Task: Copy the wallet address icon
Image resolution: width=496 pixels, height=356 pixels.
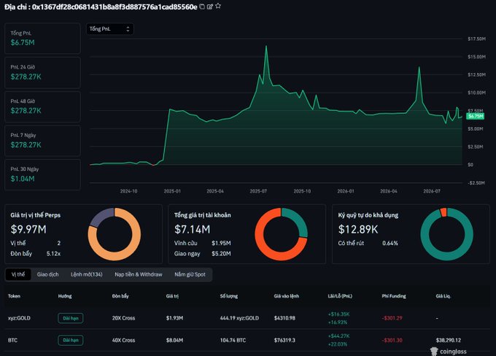Action: pos(202,7)
